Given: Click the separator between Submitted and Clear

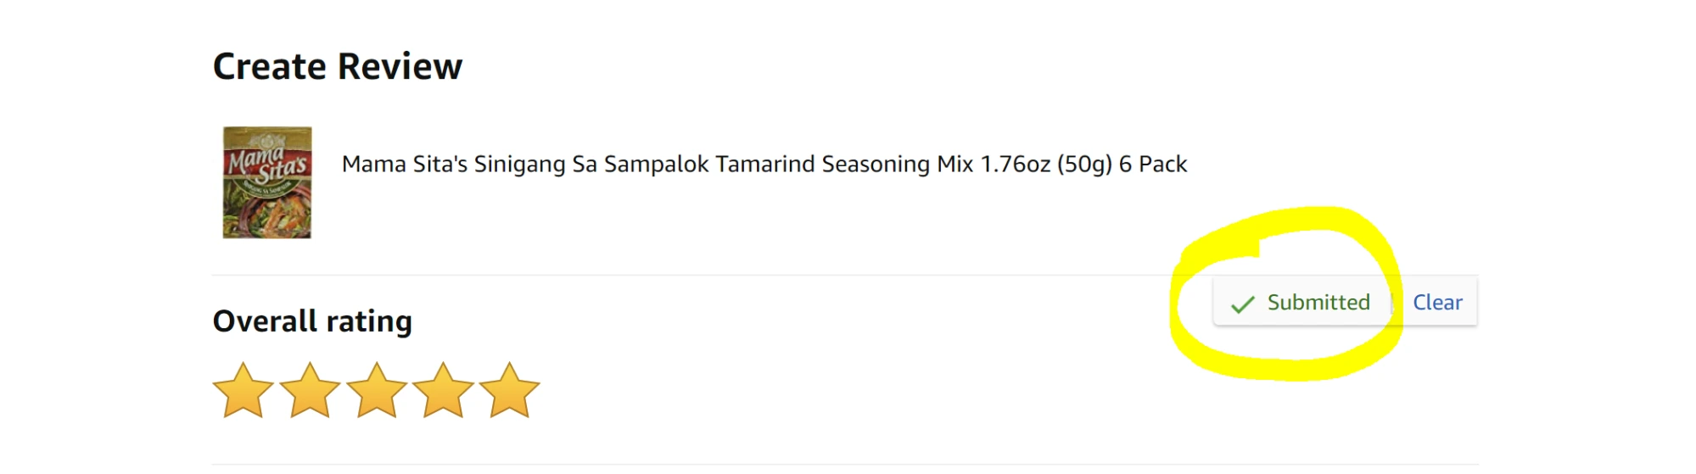Looking at the screenshot, I should 1392,303.
